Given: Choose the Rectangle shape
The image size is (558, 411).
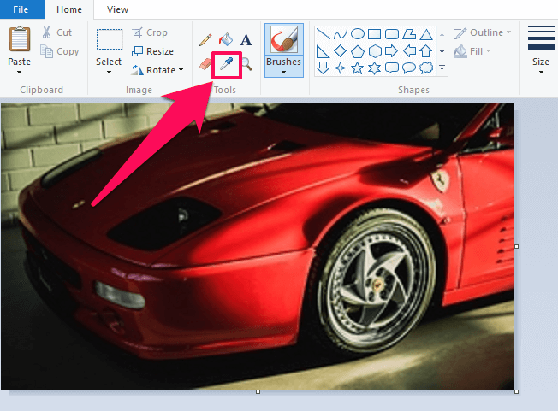Looking at the screenshot, I should (x=374, y=34).
